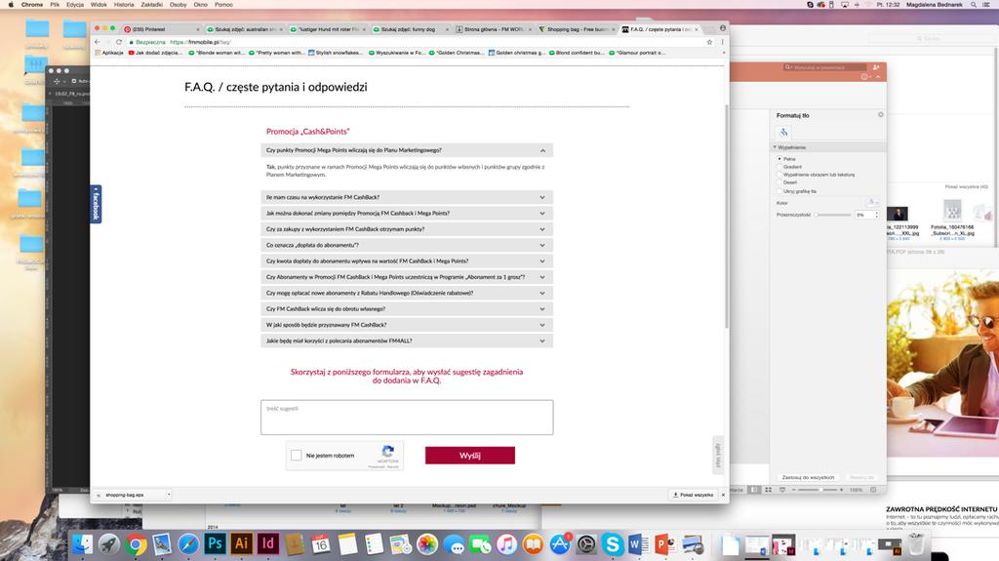Open PowerPoint from the dock
Screen dimensions: 999x561
[x=664, y=543]
